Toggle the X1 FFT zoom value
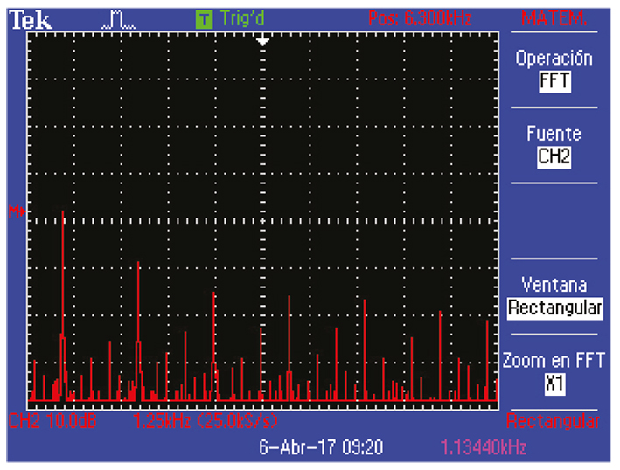 tap(554, 384)
